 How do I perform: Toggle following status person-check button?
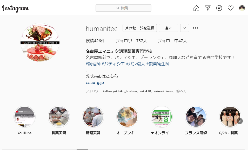click(x=169, y=28)
